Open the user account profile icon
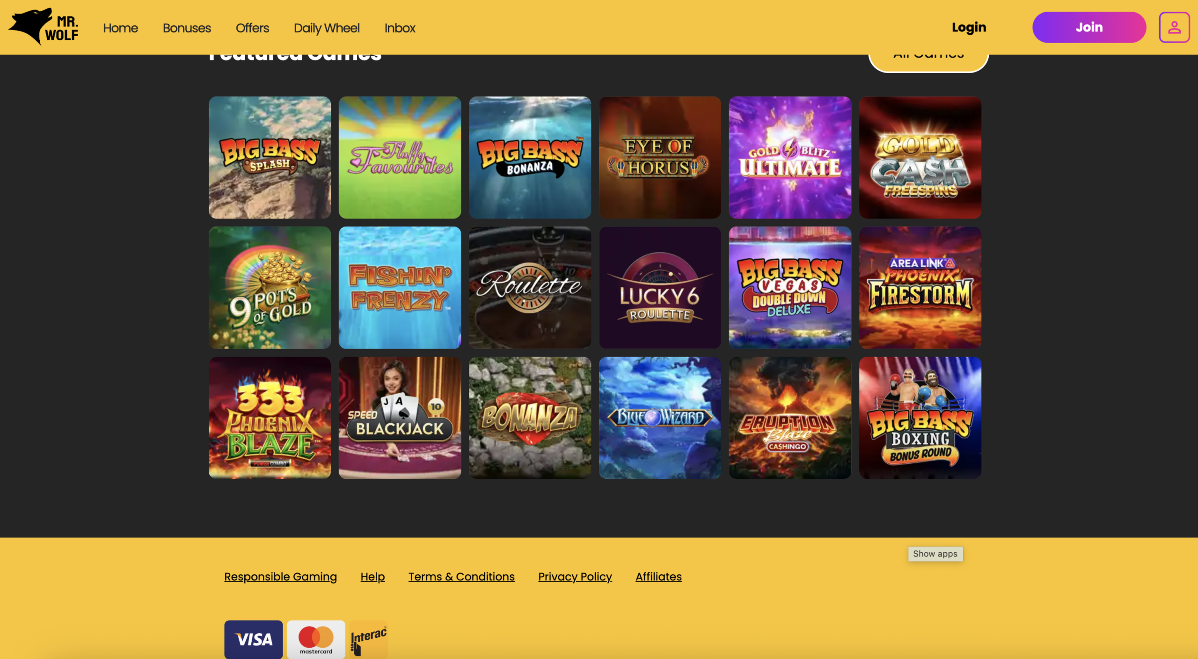 [1174, 27]
